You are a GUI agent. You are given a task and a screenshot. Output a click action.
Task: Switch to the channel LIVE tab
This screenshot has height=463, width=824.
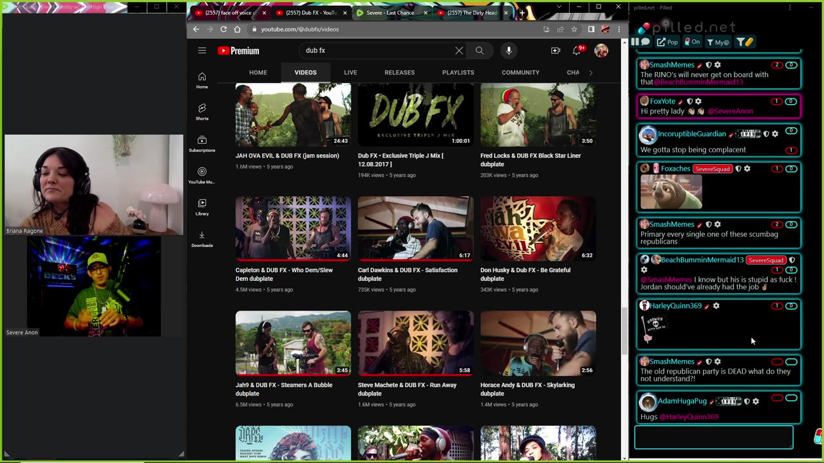pyautogui.click(x=350, y=73)
